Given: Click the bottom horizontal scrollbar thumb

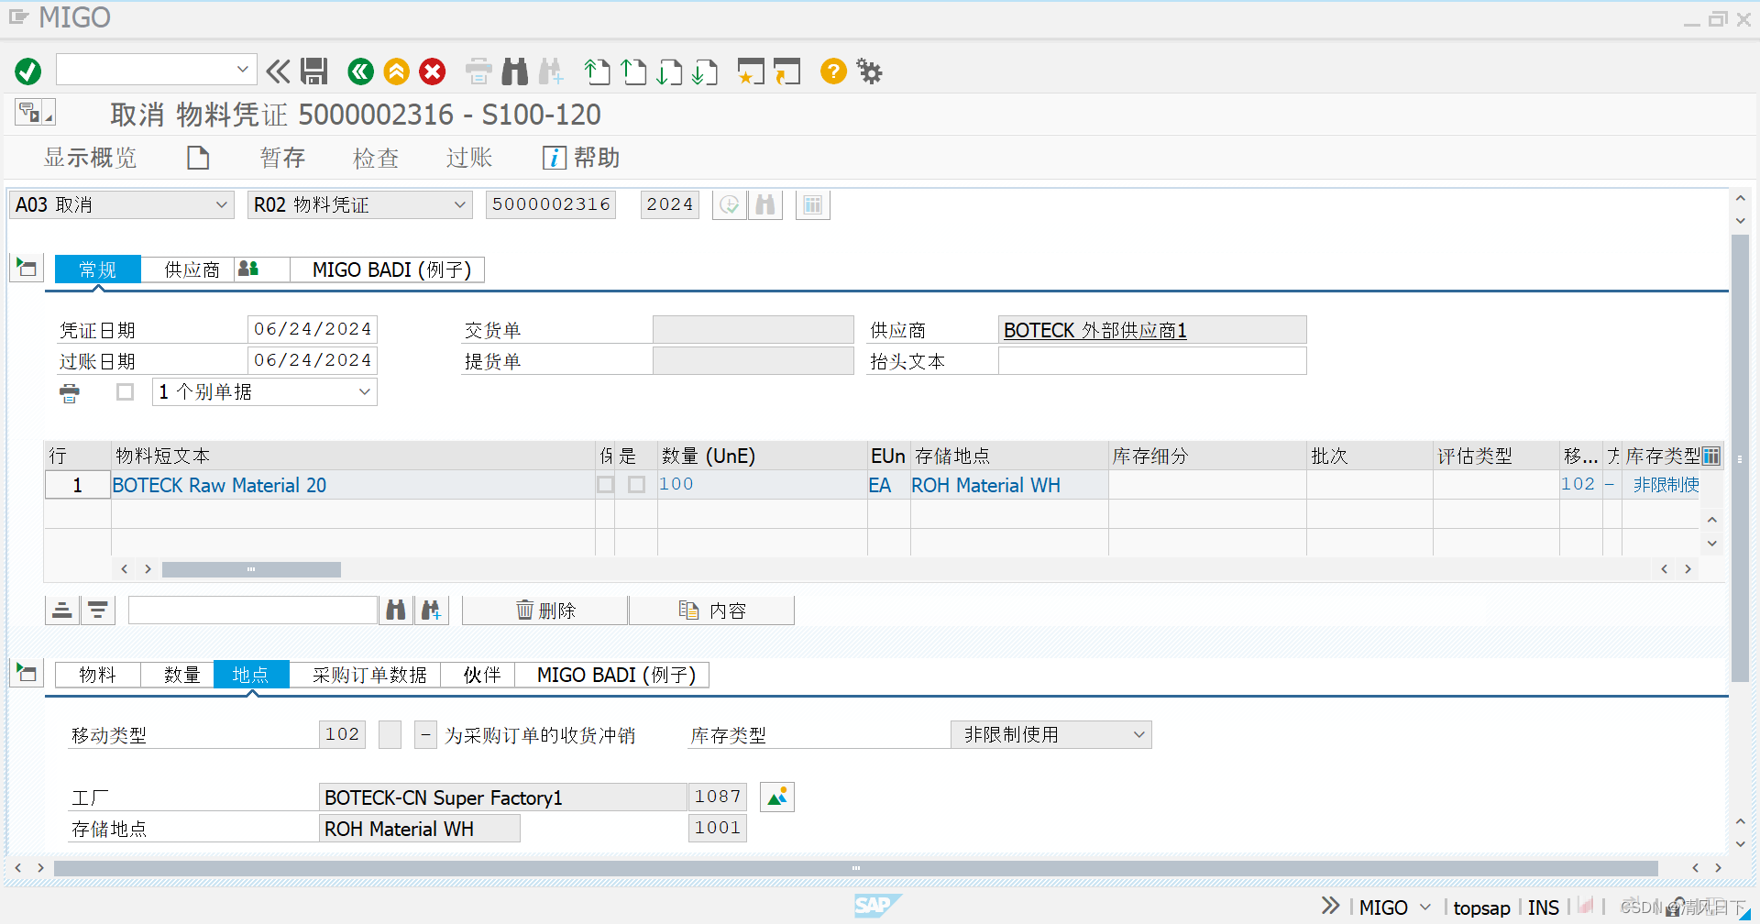Looking at the screenshot, I should point(855,868).
